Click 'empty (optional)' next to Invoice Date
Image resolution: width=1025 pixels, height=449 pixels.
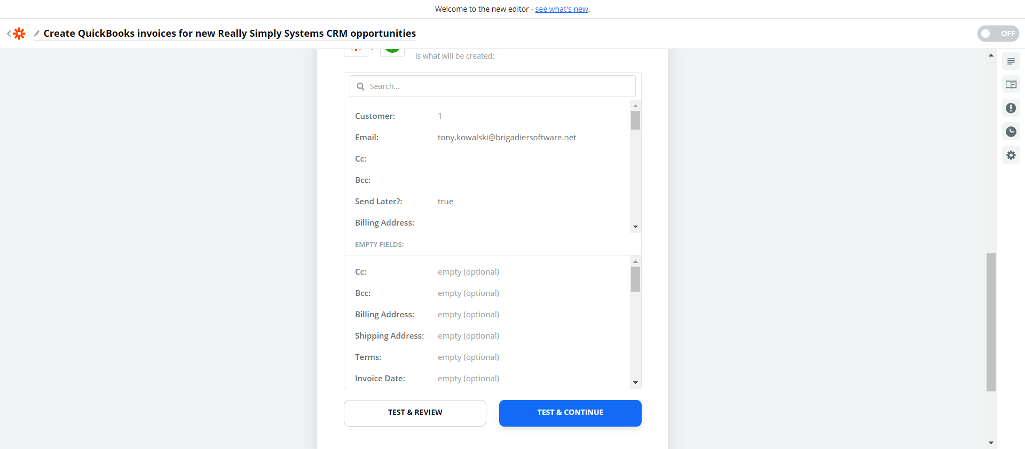coord(468,379)
